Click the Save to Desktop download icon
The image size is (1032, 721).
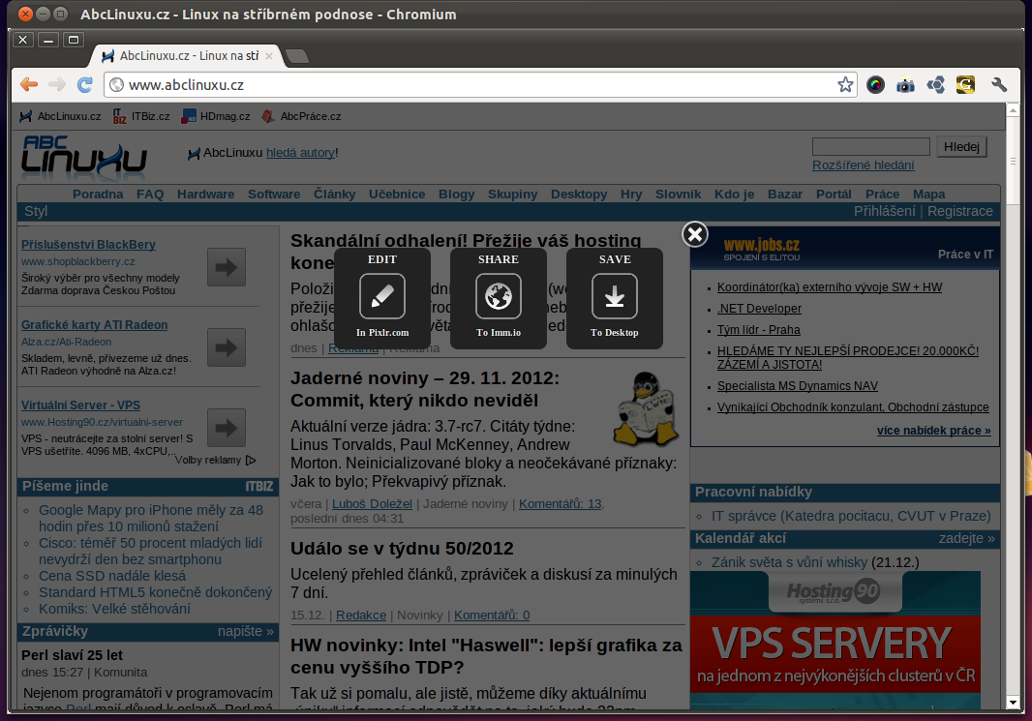[615, 297]
